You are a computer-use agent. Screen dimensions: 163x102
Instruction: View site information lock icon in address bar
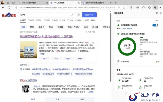pos(16,8)
